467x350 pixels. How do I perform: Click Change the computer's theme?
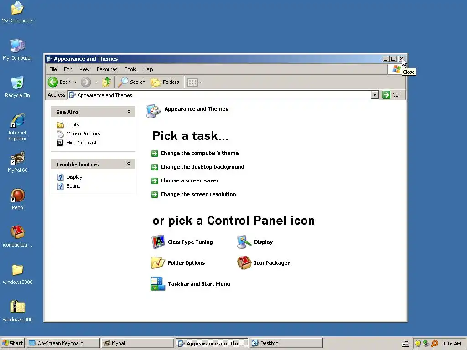200,153
